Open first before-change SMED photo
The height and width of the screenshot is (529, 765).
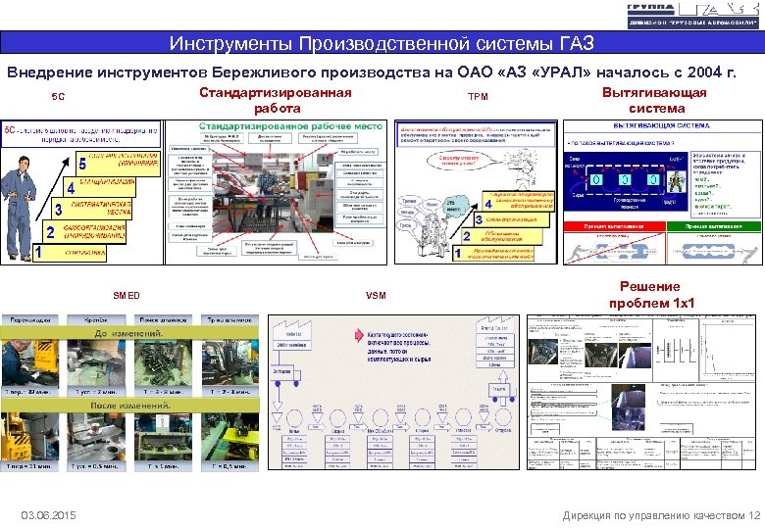pyautogui.click(x=30, y=363)
